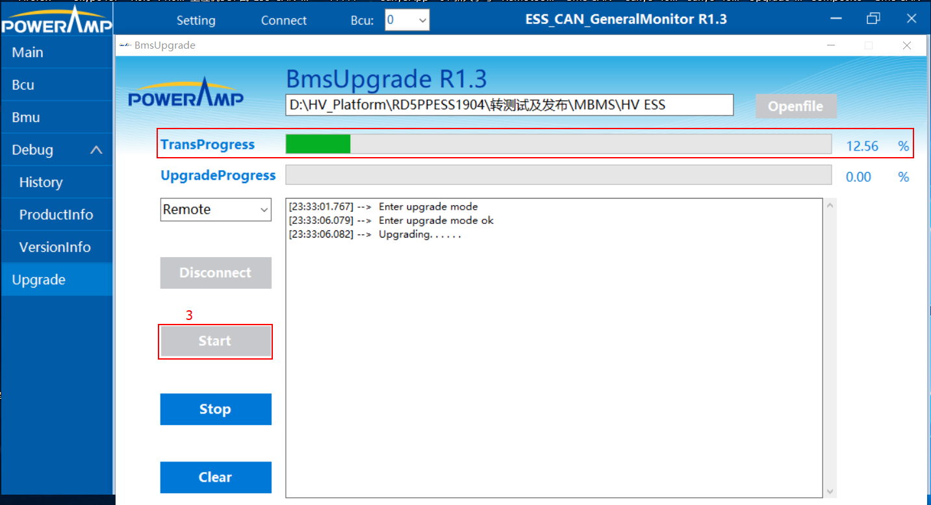Minimize the BmsUpgrade window
This screenshot has height=505, width=931.
831,45
